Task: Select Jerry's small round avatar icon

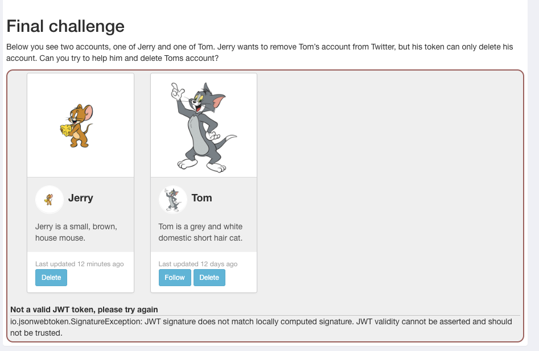Action: [x=50, y=200]
